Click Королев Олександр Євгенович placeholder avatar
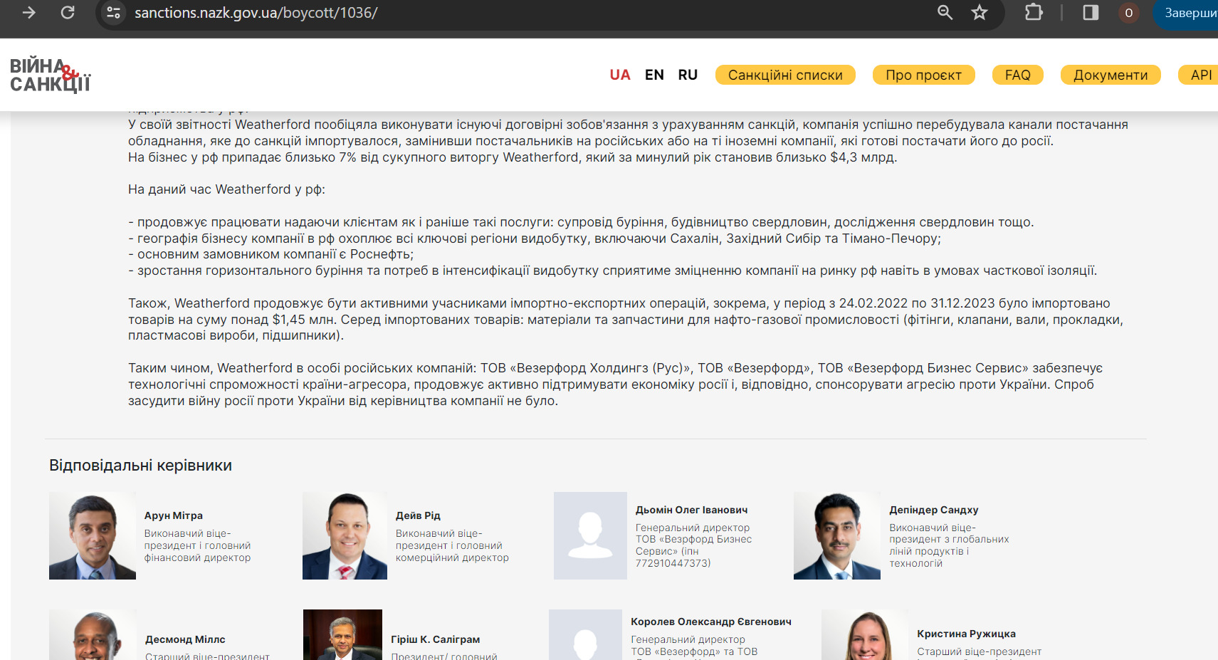This screenshot has width=1218, height=660. [585, 635]
